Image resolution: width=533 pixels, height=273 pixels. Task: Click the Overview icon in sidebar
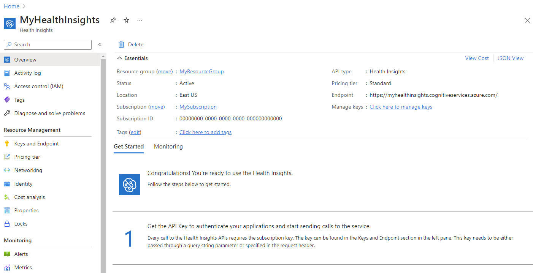(7, 60)
